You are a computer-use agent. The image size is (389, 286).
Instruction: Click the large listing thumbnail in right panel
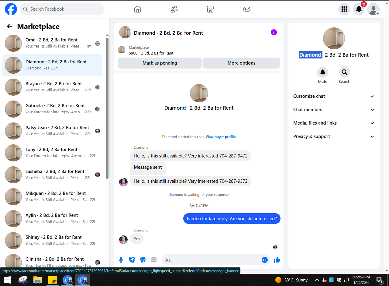tap(334, 38)
